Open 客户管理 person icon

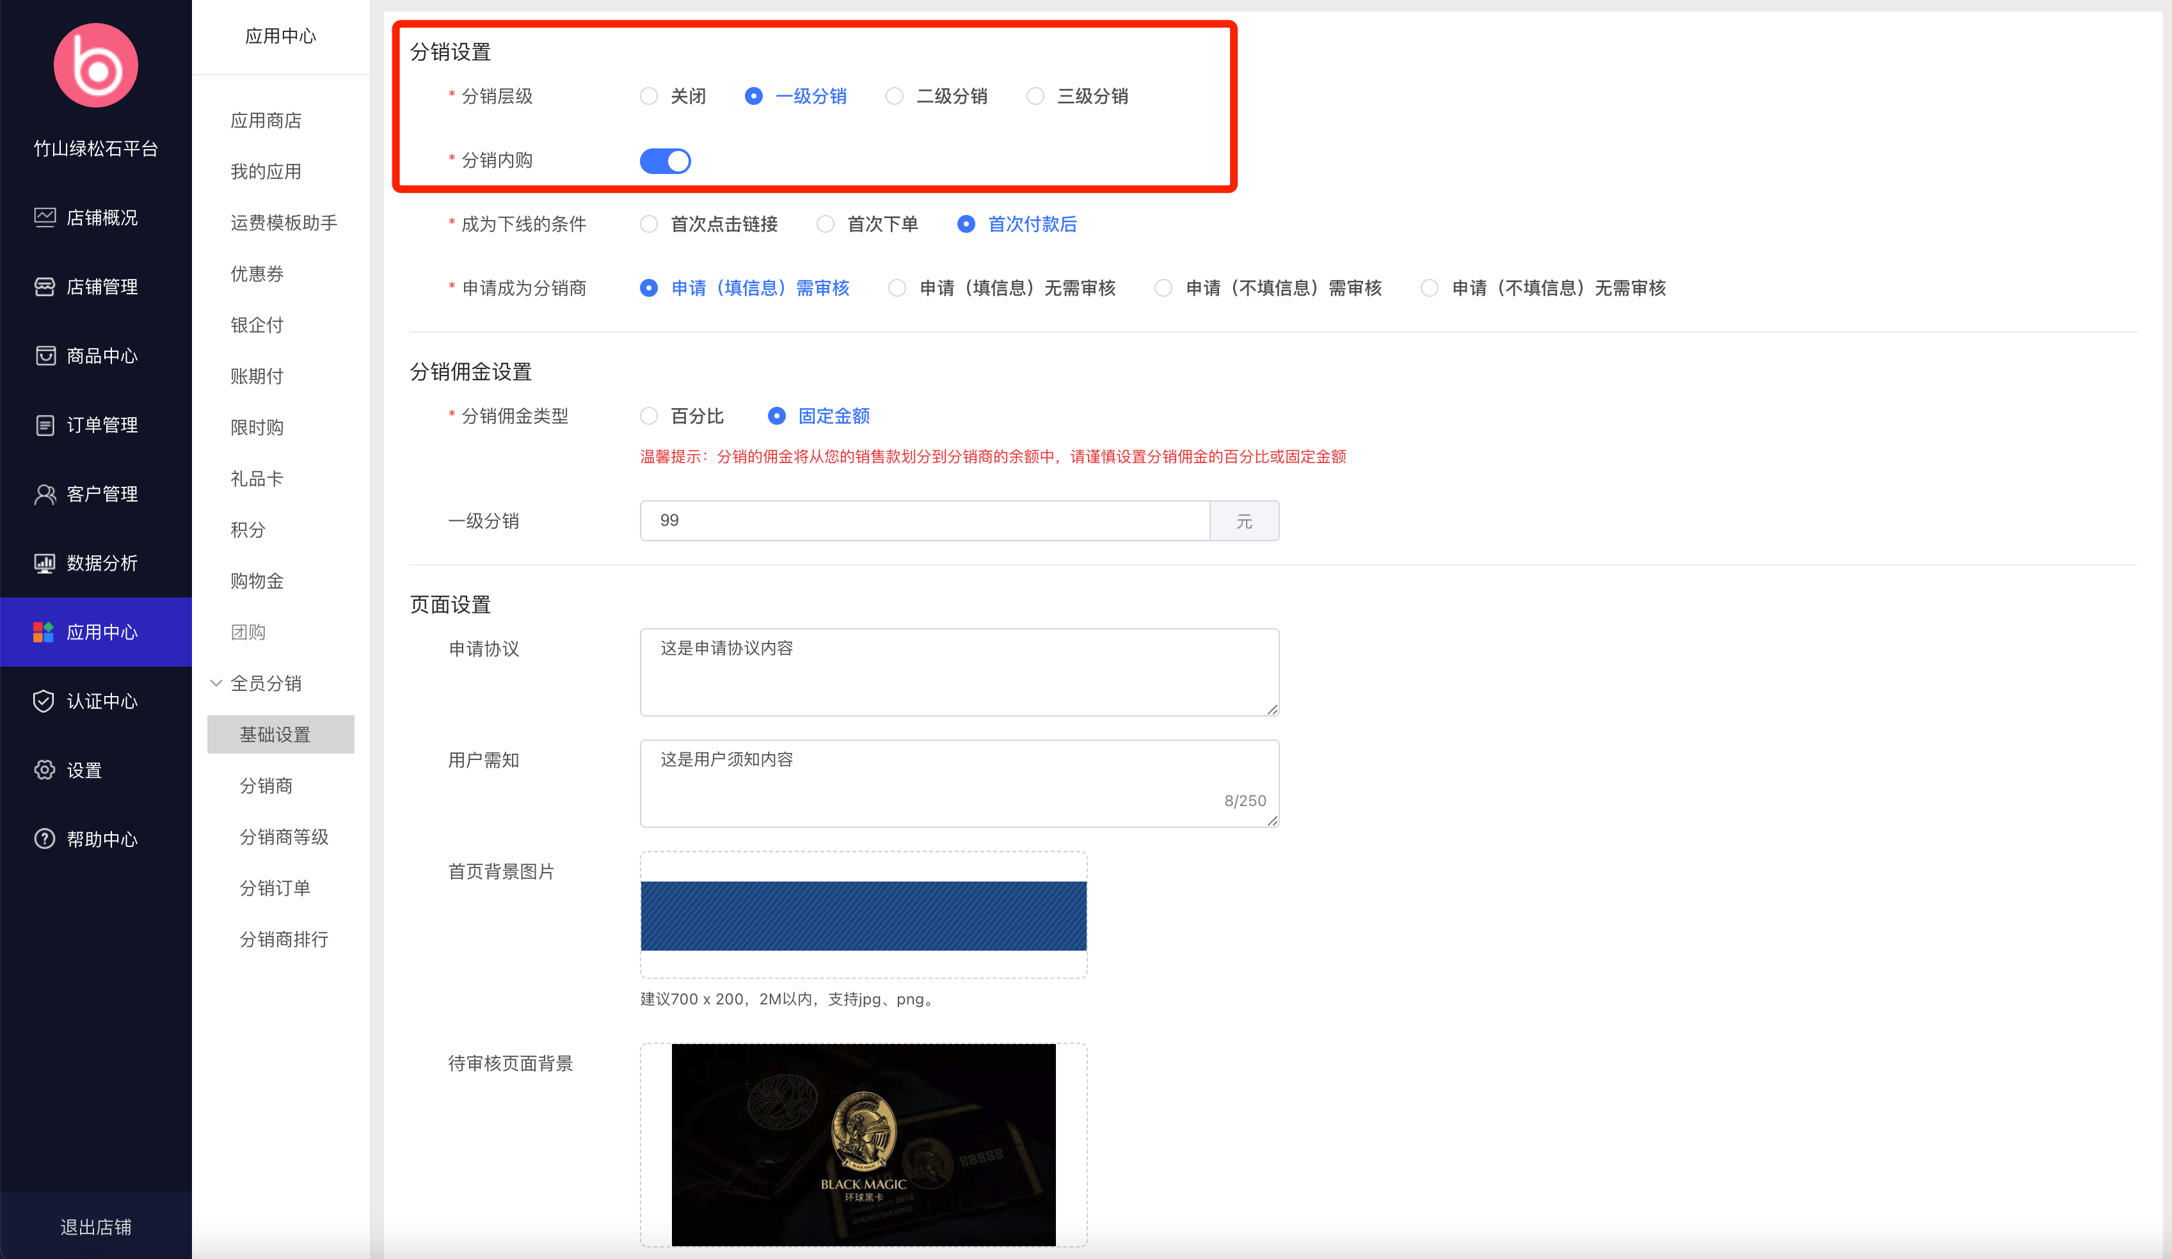(x=45, y=494)
